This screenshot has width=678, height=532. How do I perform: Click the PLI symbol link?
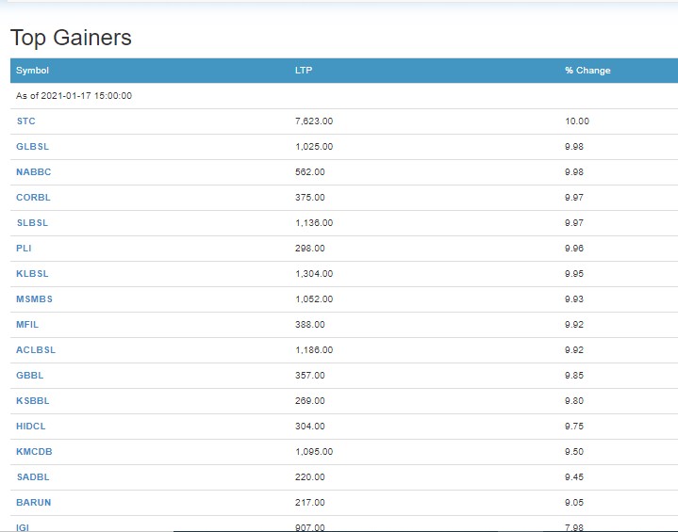click(24, 249)
